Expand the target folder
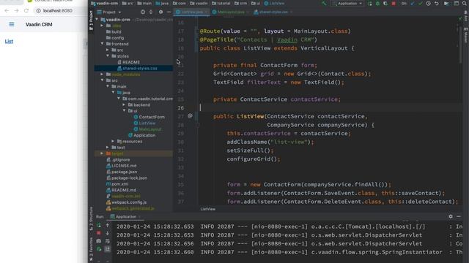 pos(102,153)
